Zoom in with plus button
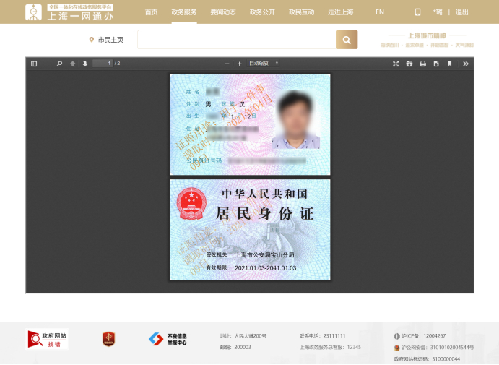The image size is (499, 365). coord(239,64)
